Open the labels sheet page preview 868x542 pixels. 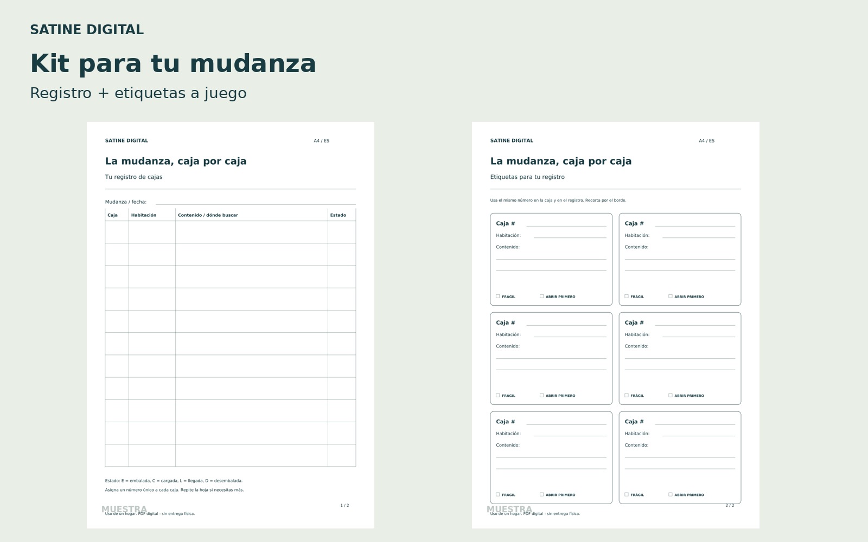(616, 325)
